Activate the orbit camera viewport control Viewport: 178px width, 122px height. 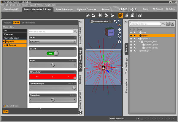[x=119, y=25]
